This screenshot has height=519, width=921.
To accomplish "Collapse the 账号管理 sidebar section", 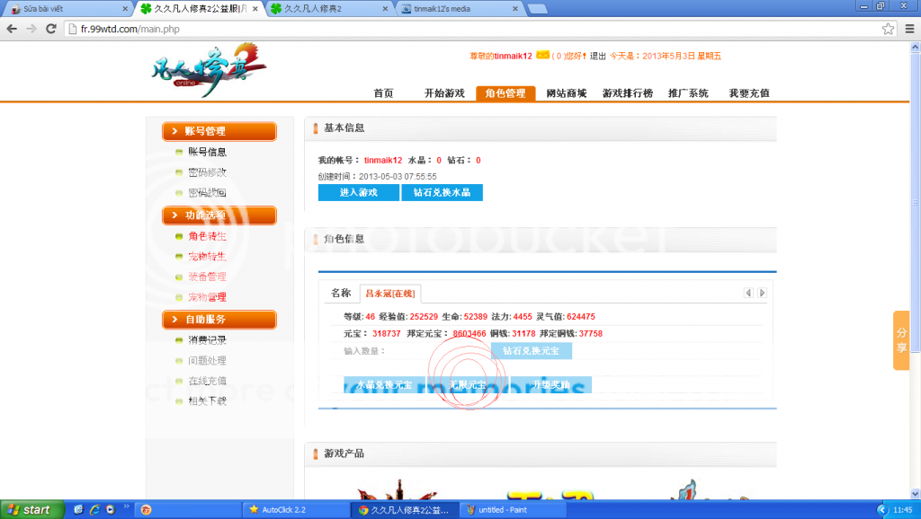I will 219,131.
